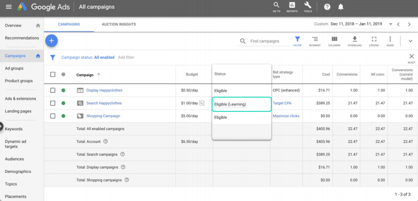Click green status dot for Search Happyclothes
Viewport: 418px width, 201px height.
[x=63, y=103]
